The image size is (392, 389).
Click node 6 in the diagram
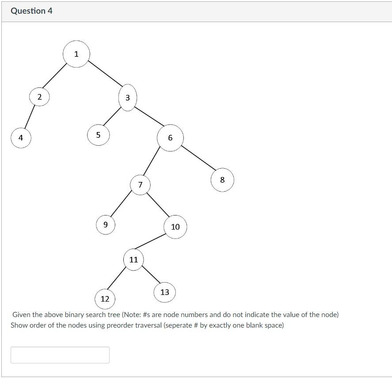[x=170, y=138]
